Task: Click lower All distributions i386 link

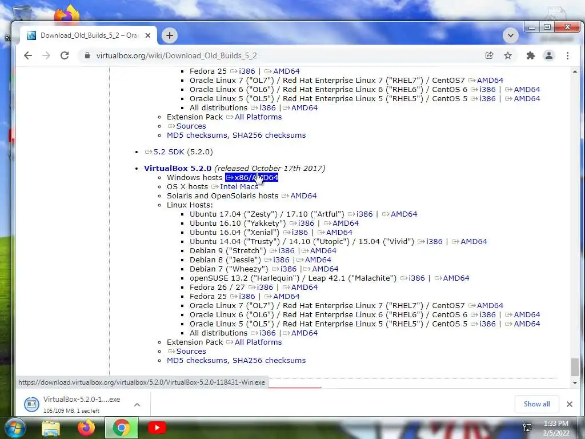Action: pos(263,333)
